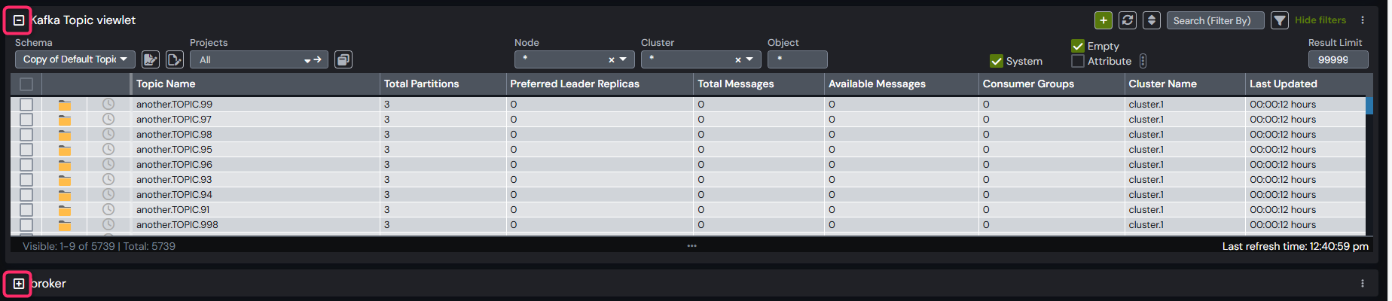The width and height of the screenshot is (1392, 301).
Task: Click the funnel filter icon
Action: 1280,20
